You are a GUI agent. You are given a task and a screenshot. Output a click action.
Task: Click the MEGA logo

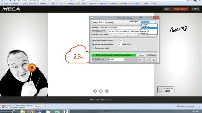pos(11,9)
